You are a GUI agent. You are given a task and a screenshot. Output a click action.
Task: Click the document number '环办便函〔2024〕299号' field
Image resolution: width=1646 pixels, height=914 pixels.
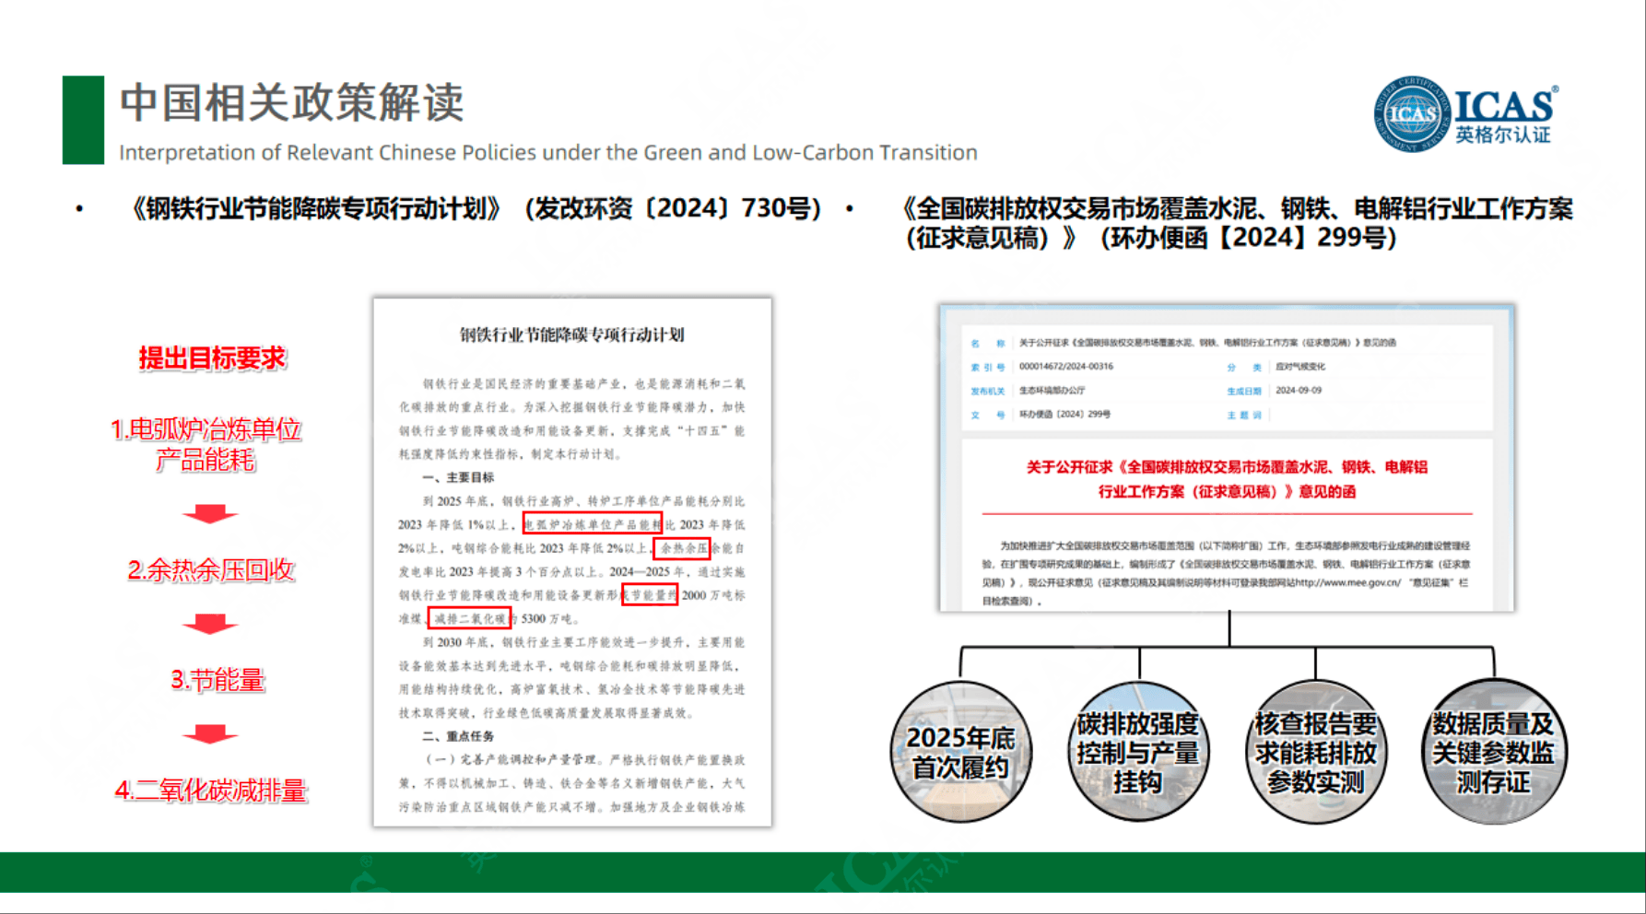click(1064, 415)
